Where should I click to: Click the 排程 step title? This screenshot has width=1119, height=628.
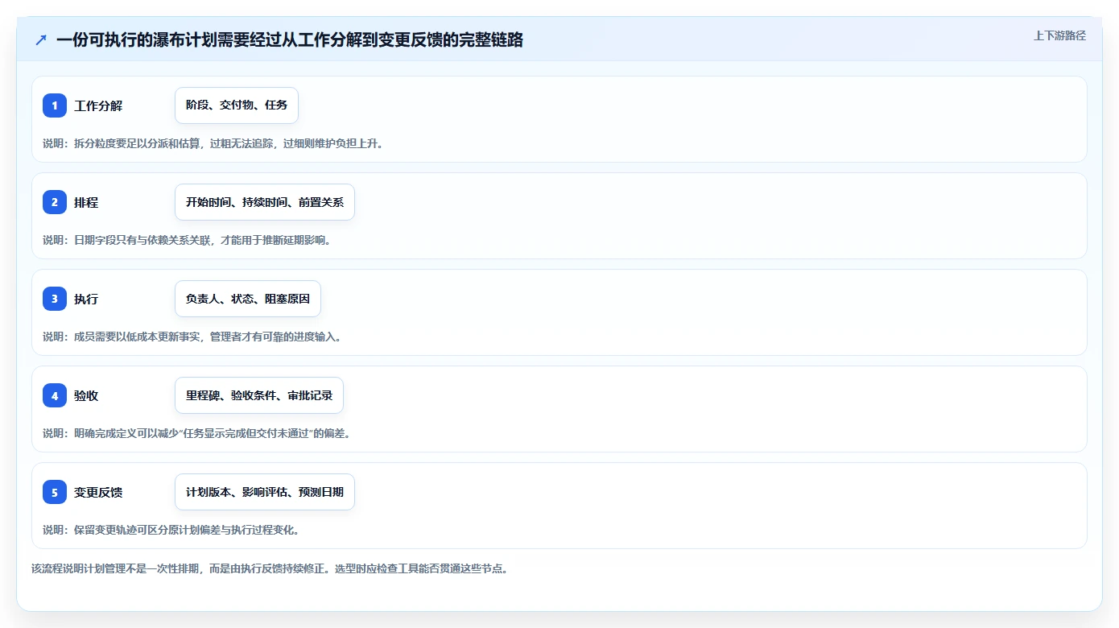[86, 202]
